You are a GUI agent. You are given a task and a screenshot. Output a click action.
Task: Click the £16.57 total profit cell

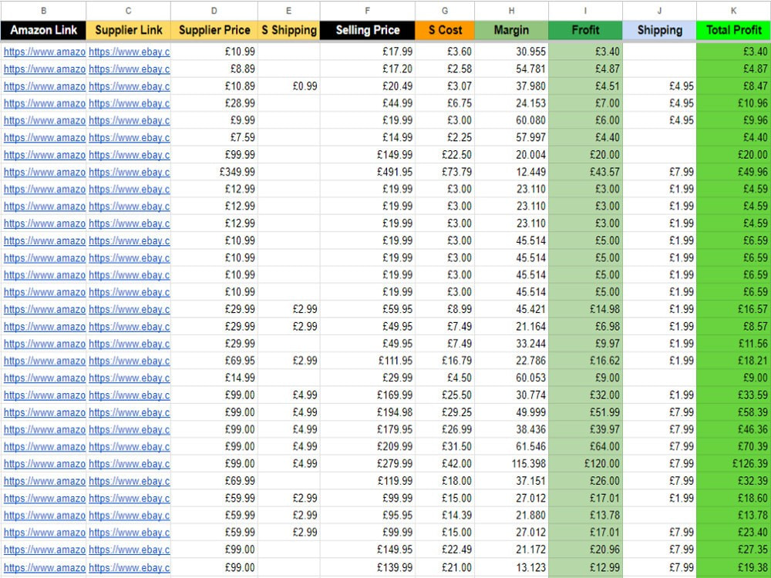(734, 309)
